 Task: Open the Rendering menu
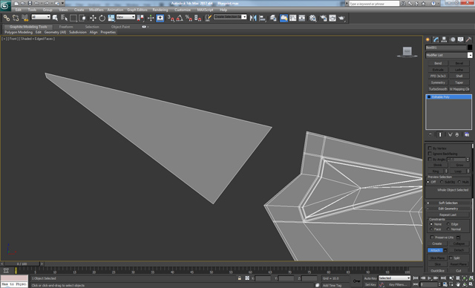tap(160, 10)
